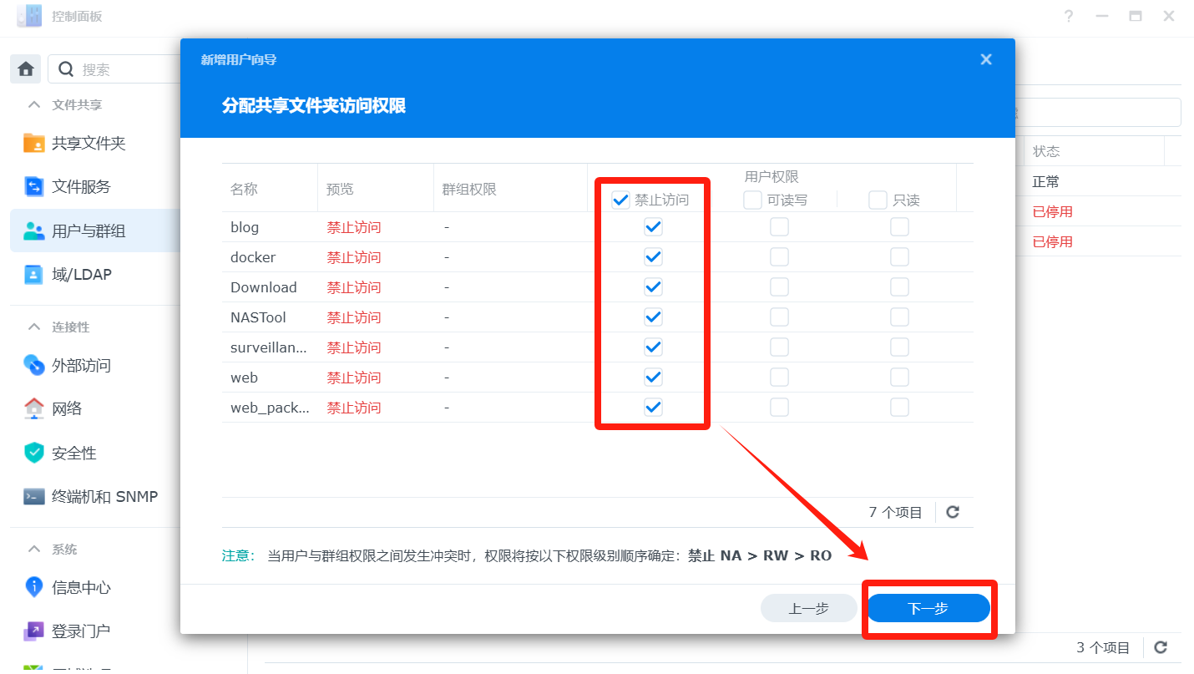
Task: Collapse the 连接性 sidebar section
Action: point(34,327)
